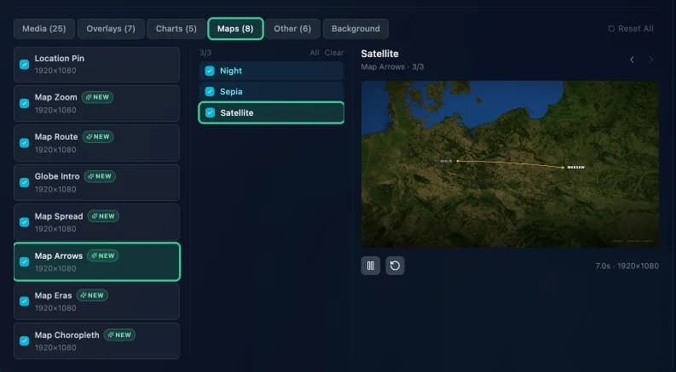This screenshot has height=372, width=676.
Task: Click the NEW badge on Map Arrows
Action: [103, 255]
